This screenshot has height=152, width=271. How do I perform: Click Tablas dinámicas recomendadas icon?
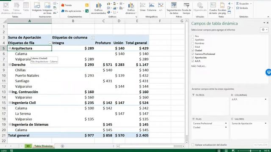click(x=17, y=8)
